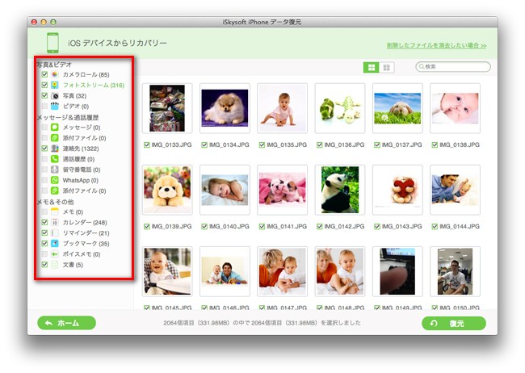Click the WhatsApp icon
525x373 pixels.
[55, 180]
